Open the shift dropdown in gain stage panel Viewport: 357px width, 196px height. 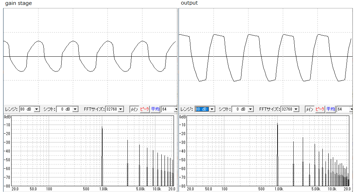(x=68, y=109)
